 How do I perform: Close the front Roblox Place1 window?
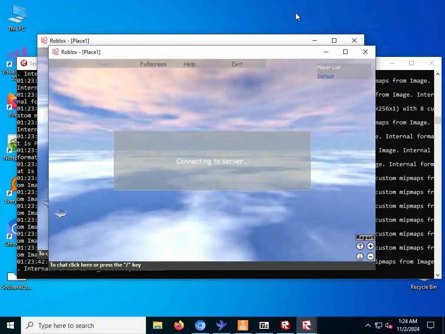(365, 52)
